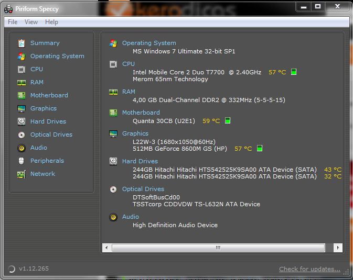Click the Audio speaker icon in summary pane
The height and width of the screenshot is (280, 353).
(113, 217)
